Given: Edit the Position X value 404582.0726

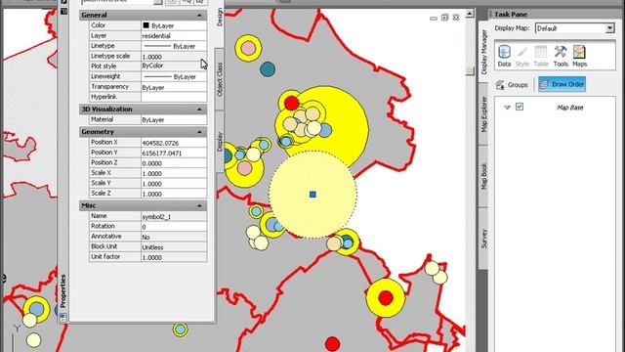Looking at the screenshot, I should tap(174, 143).
